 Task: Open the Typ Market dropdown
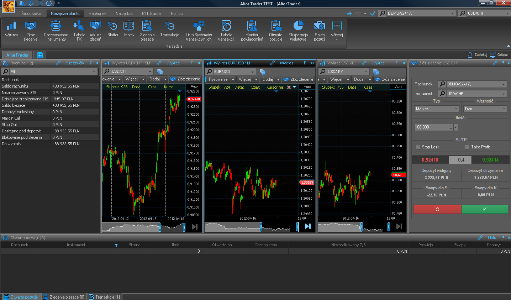437,109
